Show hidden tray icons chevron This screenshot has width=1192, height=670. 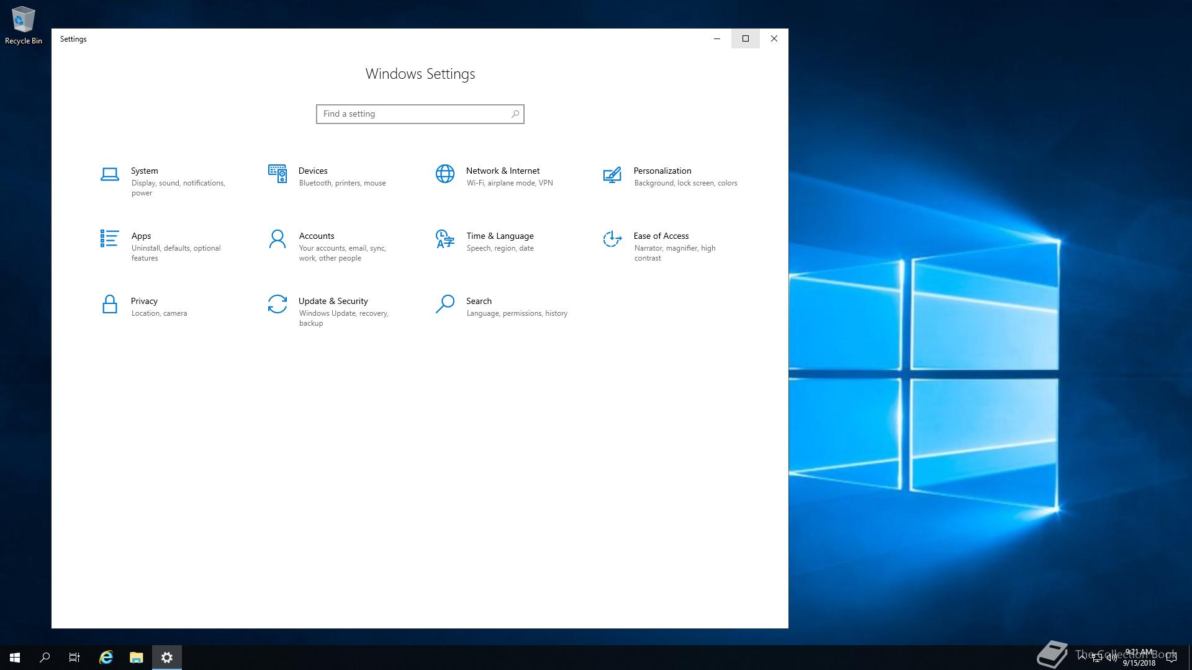[x=1082, y=657]
